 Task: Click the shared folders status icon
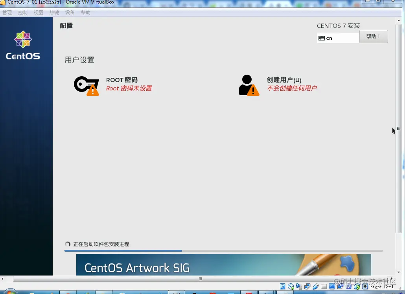coord(324,286)
